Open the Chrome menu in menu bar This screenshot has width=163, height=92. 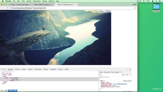pyautogui.click(x=8, y=1)
